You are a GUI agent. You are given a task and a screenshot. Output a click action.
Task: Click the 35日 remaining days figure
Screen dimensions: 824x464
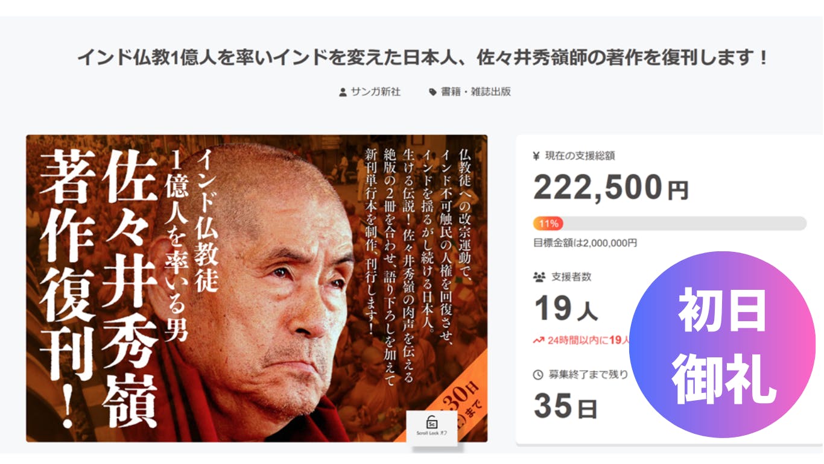[x=565, y=406]
